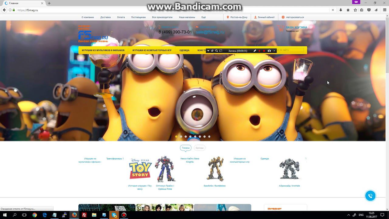389x219 pixels.
Task: Open Ironhide product thumbnail
Action: tap(289, 169)
